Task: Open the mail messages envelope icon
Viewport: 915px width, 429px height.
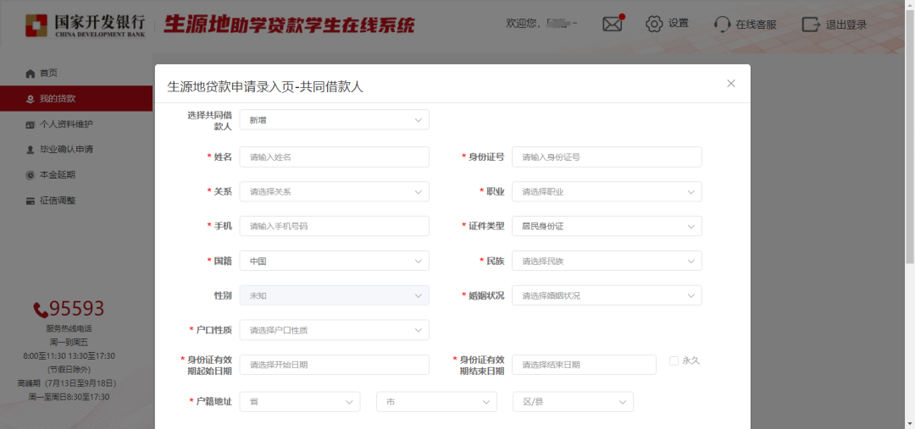Action: pos(613,24)
